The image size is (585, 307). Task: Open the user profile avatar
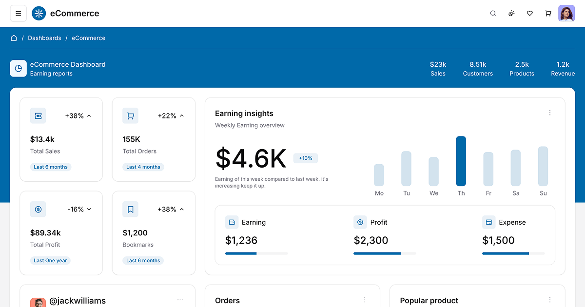point(566,14)
